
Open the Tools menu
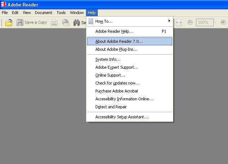(x=61, y=13)
